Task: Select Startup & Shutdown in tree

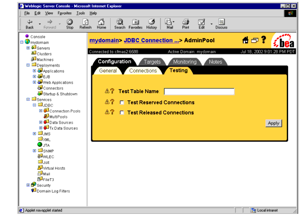Action: pyautogui.click(x=60, y=94)
